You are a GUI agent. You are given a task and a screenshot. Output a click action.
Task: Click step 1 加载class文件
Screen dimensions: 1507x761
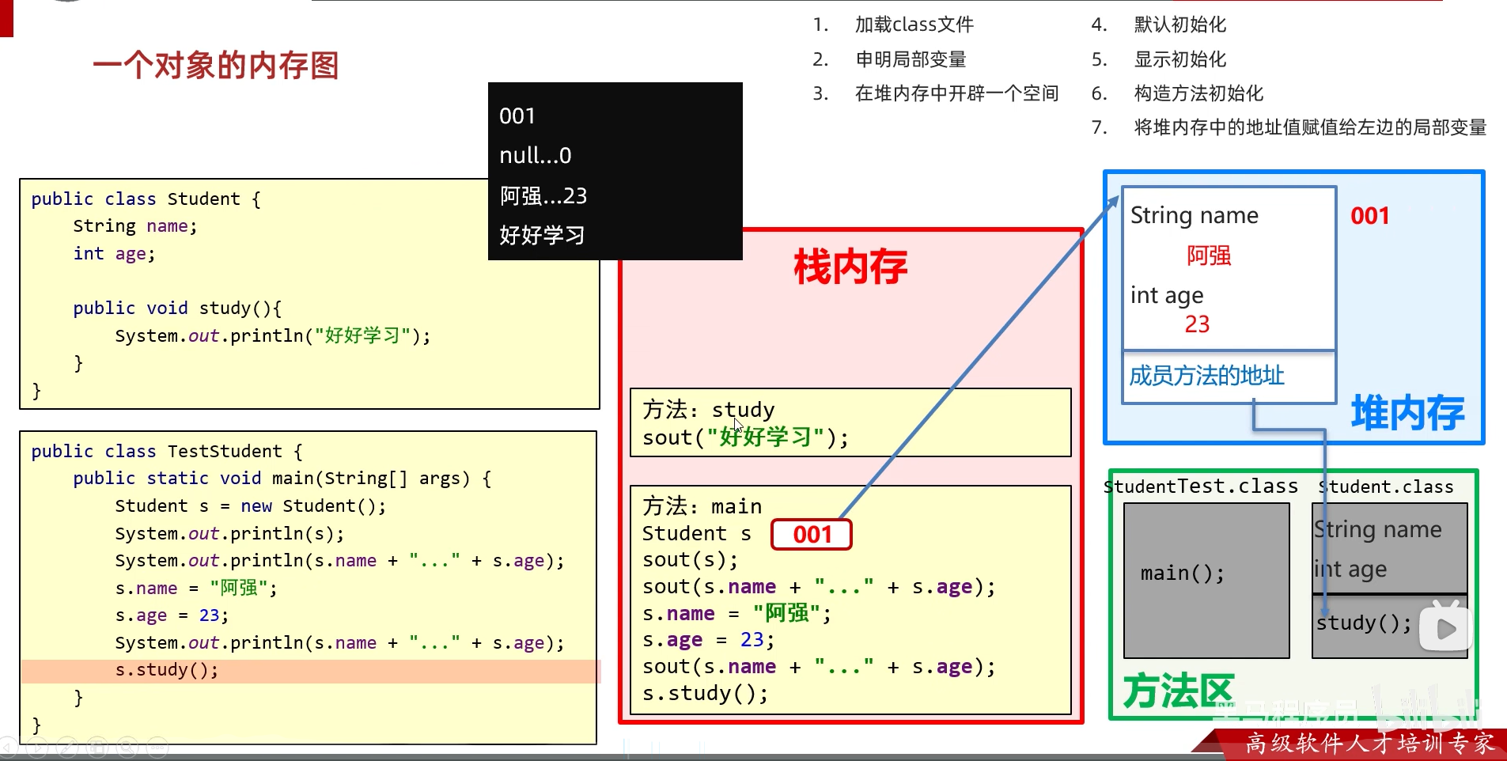click(x=914, y=25)
